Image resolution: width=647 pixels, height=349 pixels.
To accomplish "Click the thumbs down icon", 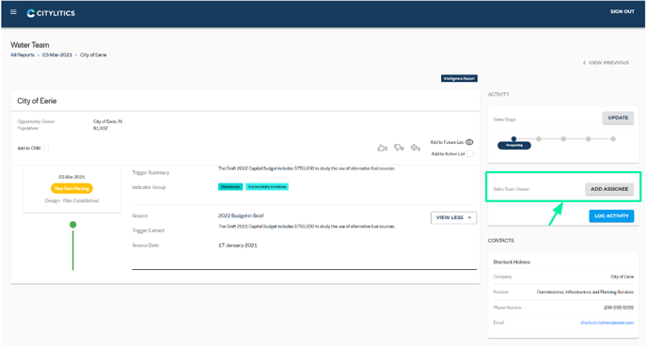I will tap(398, 148).
